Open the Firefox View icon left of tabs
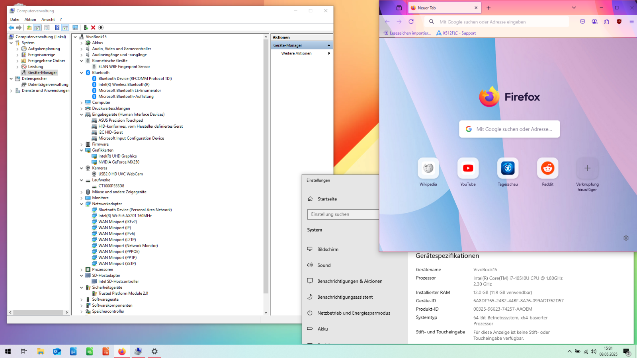637x358 pixels. (x=399, y=8)
